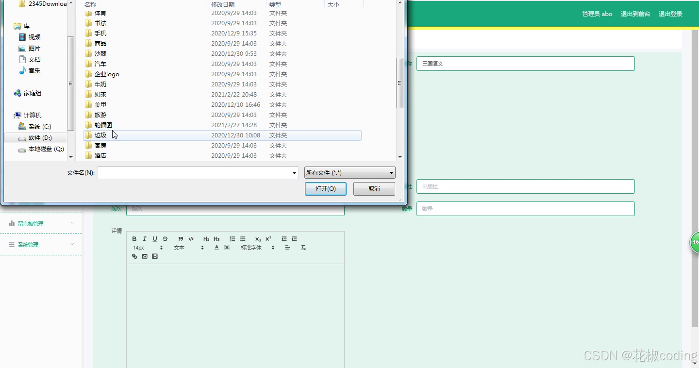Open the text alignment option

(x=287, y=248)
